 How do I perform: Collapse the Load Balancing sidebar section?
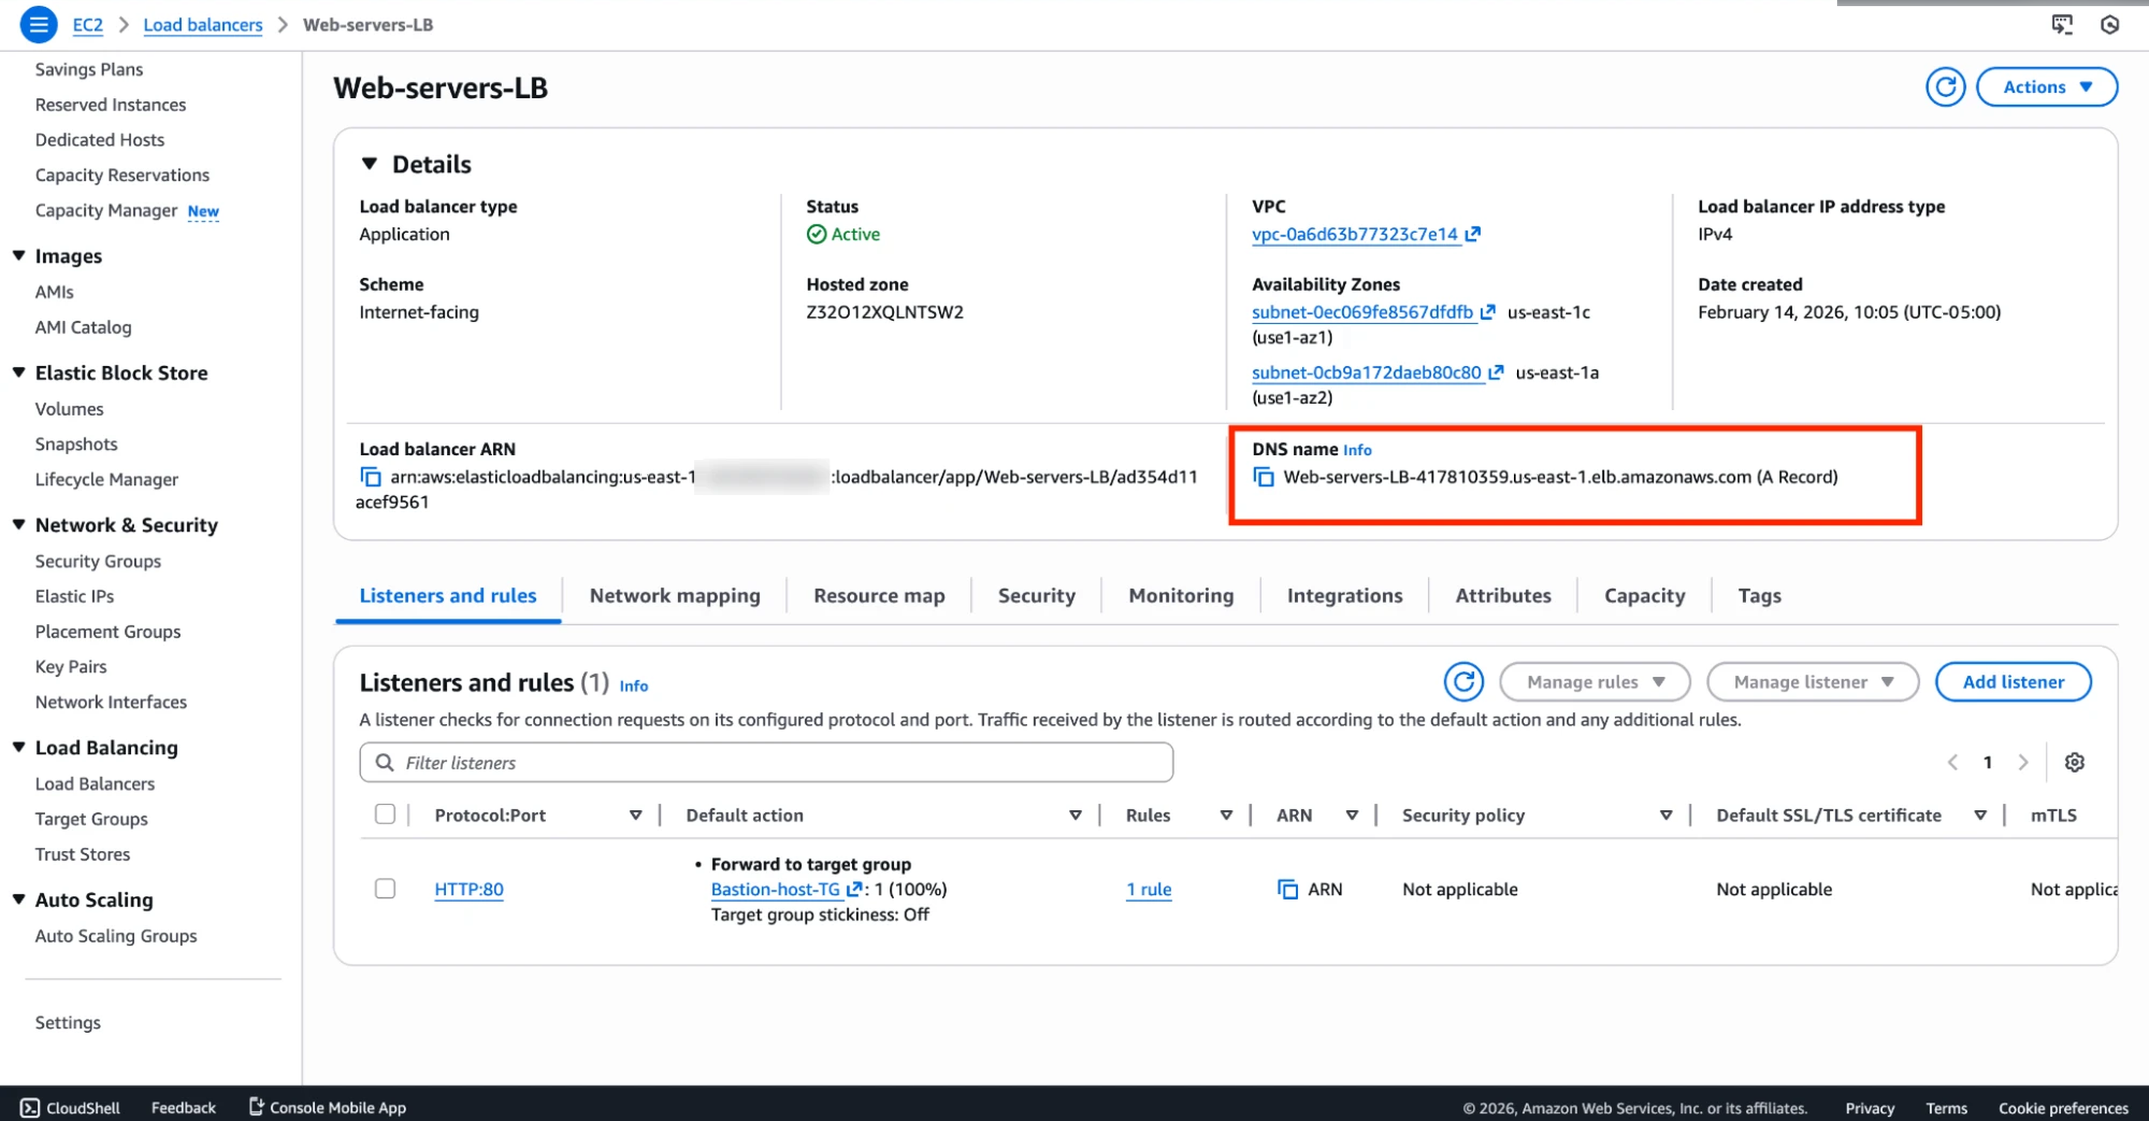click(x=18, y=747)
